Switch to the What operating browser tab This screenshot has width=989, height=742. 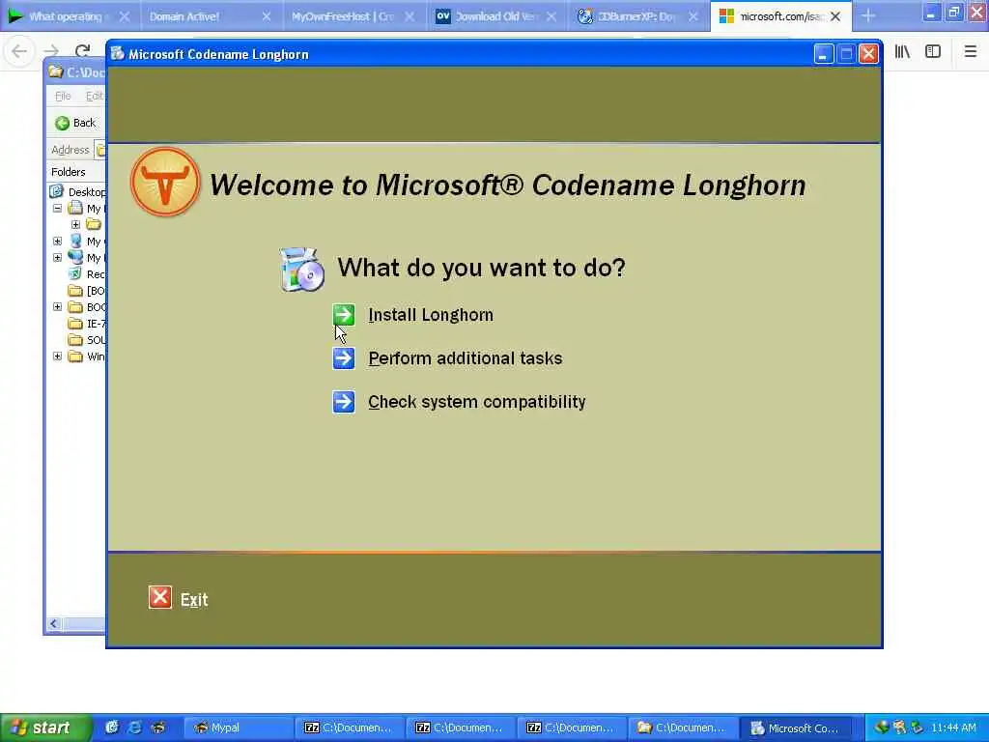click(65, 16)
